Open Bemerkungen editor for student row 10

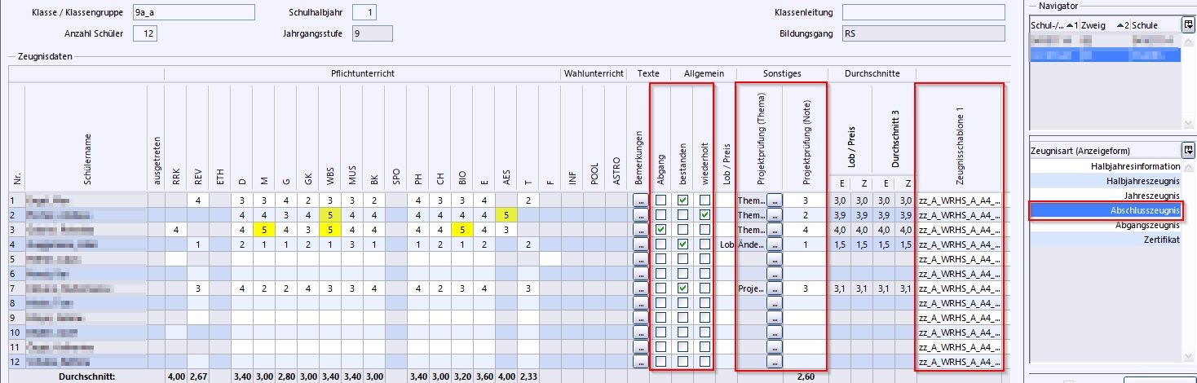tap(640, 332)
